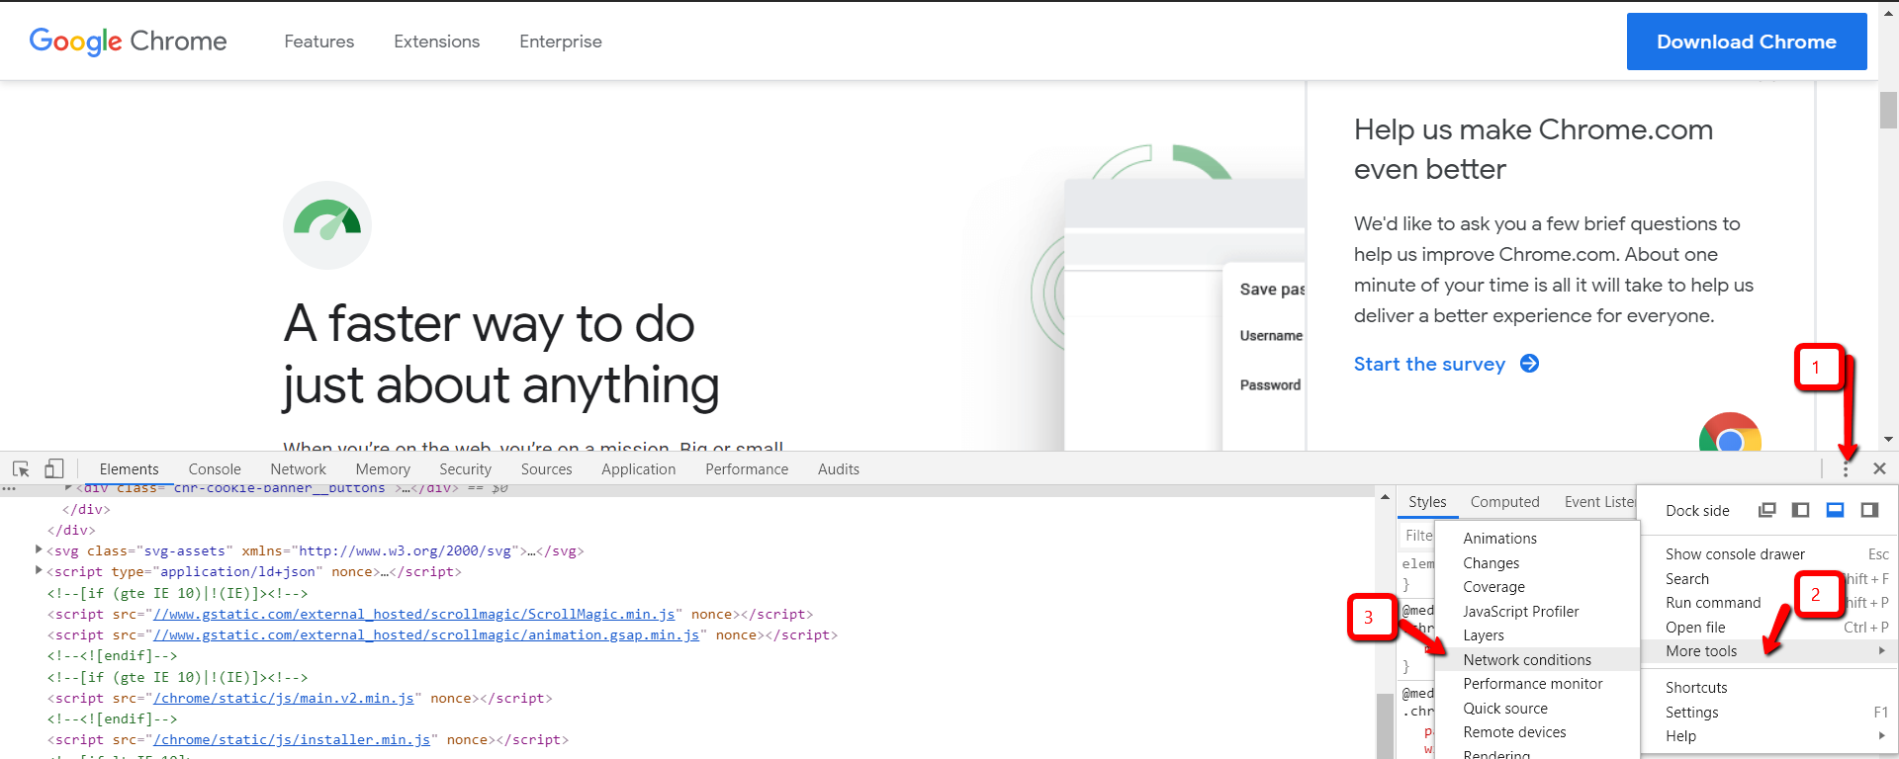The image size is (1899, 759).
Task: Expand the svg svg-assets node
Action: pyautogui.click(x=39, y=550)
